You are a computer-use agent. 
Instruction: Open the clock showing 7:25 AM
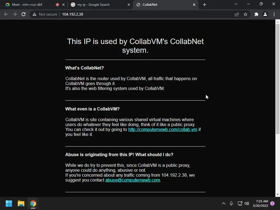261,203
